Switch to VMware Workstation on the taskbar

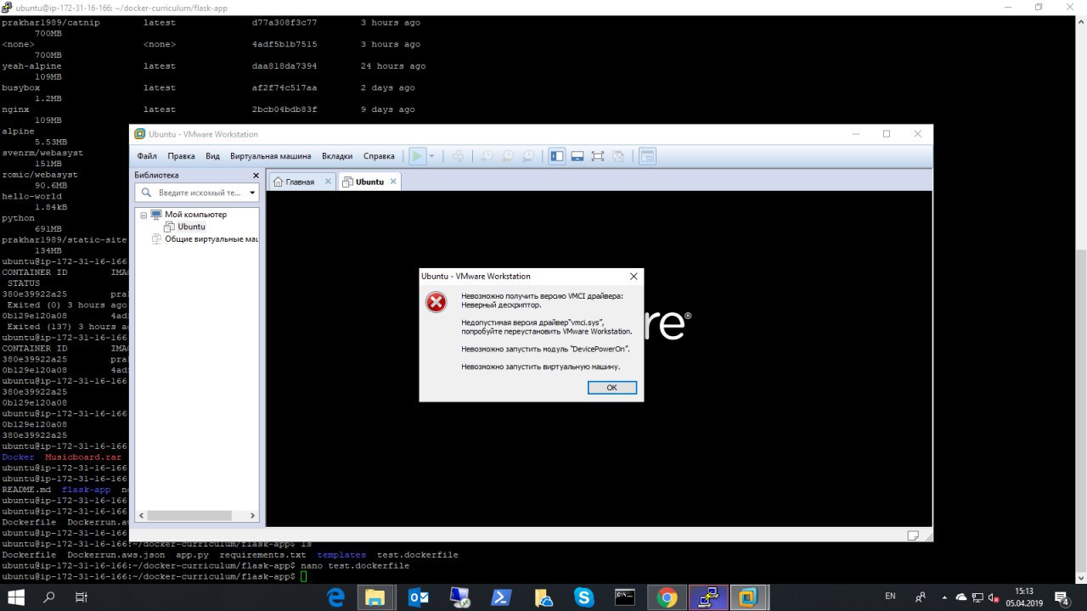749,597
